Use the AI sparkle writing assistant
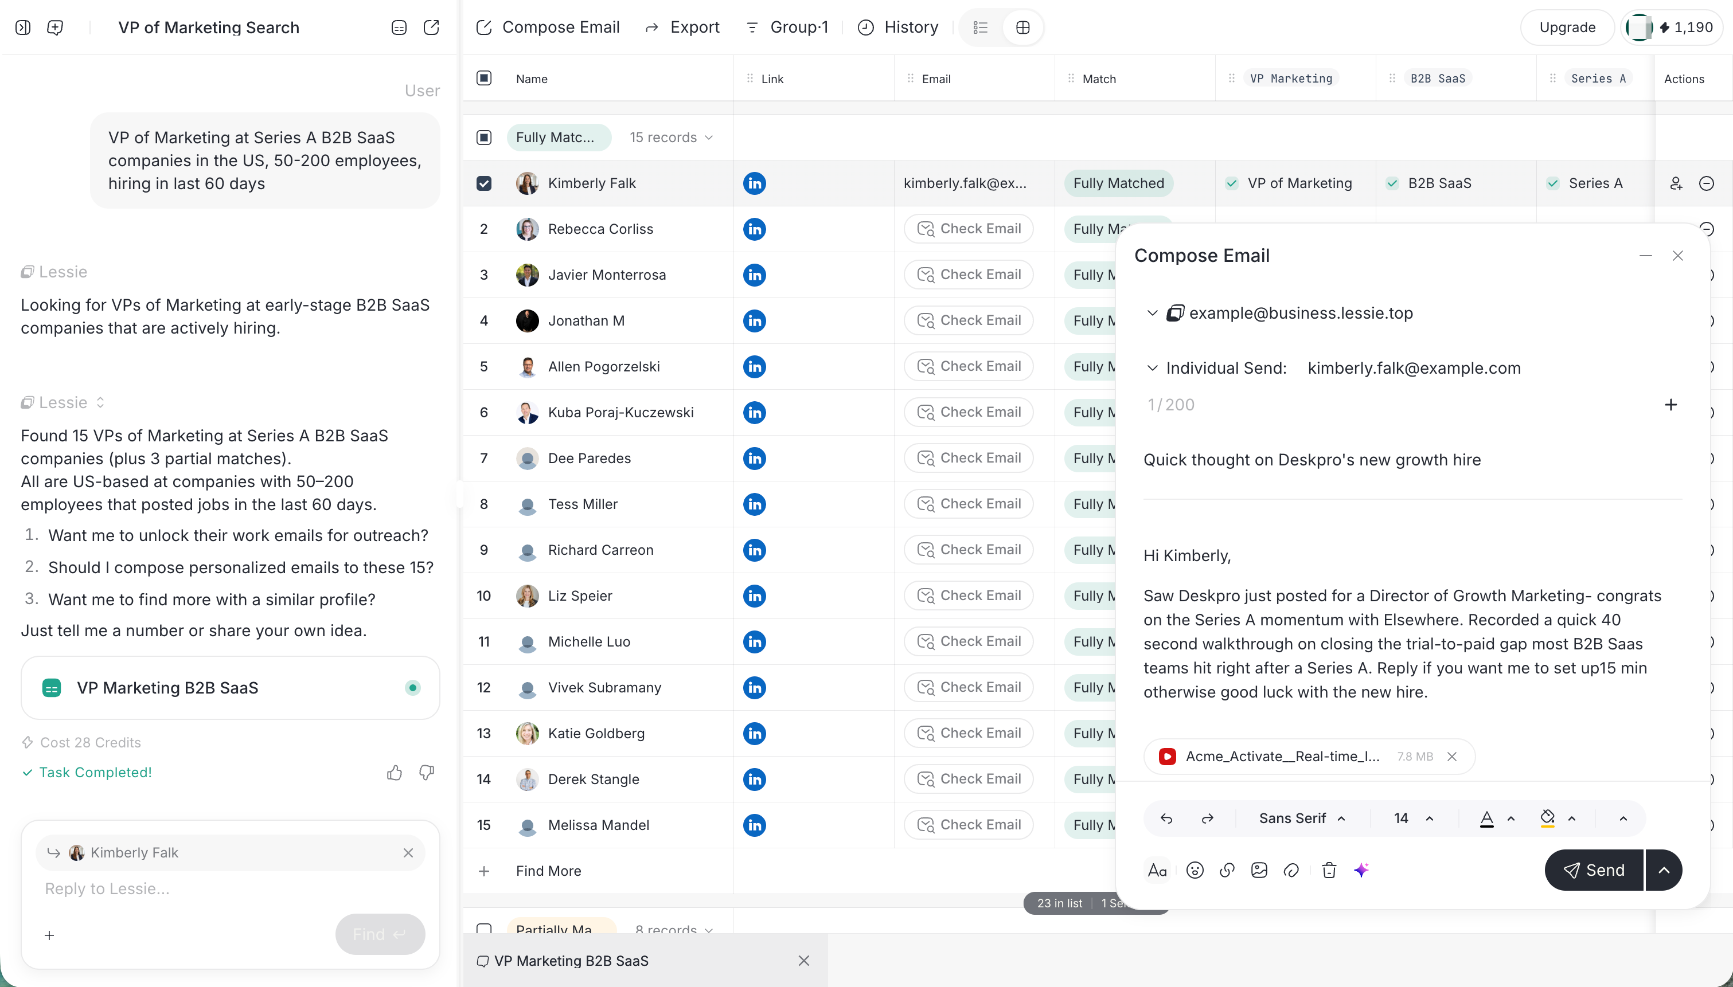 (x=1361, y=869)
